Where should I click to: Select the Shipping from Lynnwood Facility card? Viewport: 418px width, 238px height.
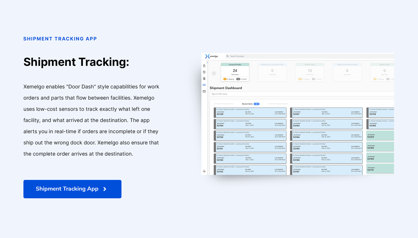point(272,72)
